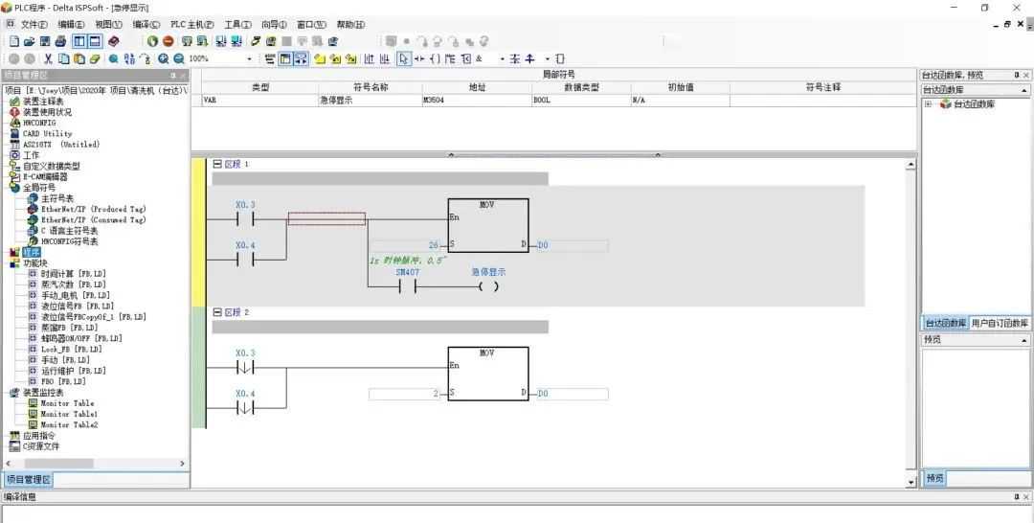1034x523 pixels.
Task: Open the 100% zoom level dropdown
Action: point(250,58)
